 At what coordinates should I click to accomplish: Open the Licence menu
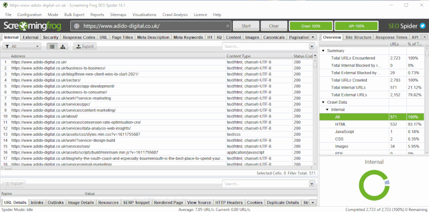click(x=201, y=15)
